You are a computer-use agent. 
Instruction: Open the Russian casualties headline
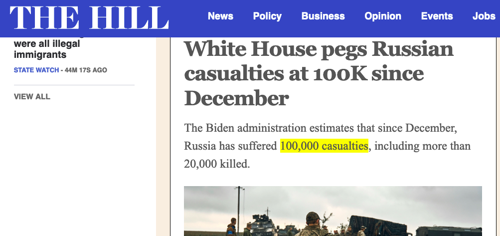tap(319, 73)
